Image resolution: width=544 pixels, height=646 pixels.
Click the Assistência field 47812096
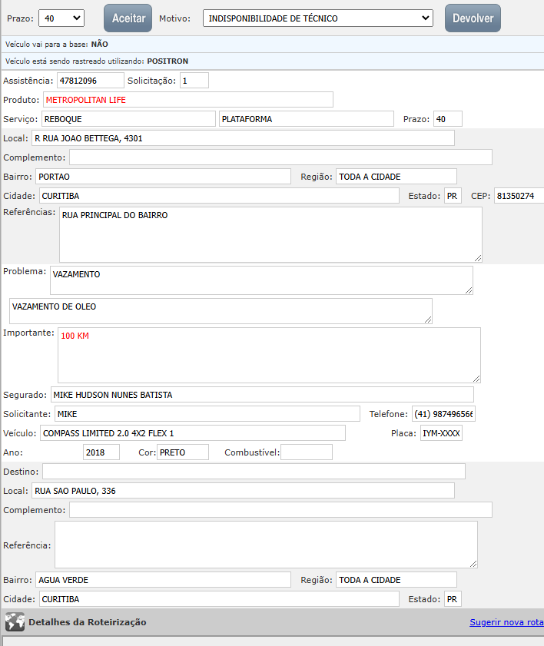tap(90, 81)
